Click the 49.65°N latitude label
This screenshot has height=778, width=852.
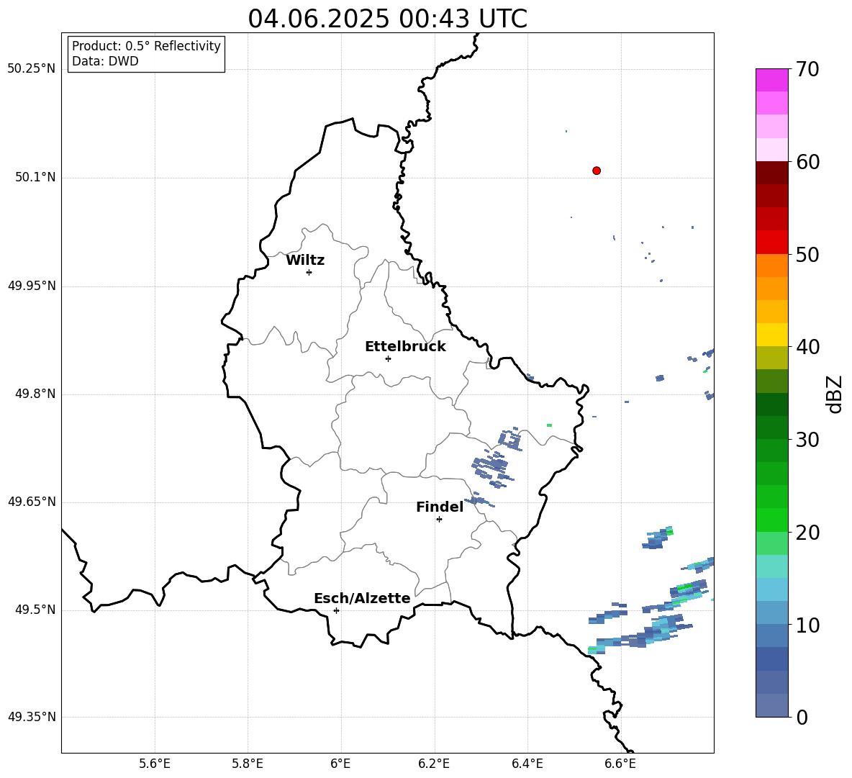[x=32, y=502]
